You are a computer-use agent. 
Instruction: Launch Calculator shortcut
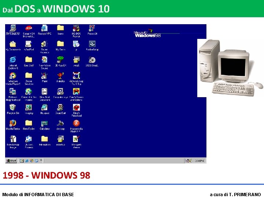44,125
